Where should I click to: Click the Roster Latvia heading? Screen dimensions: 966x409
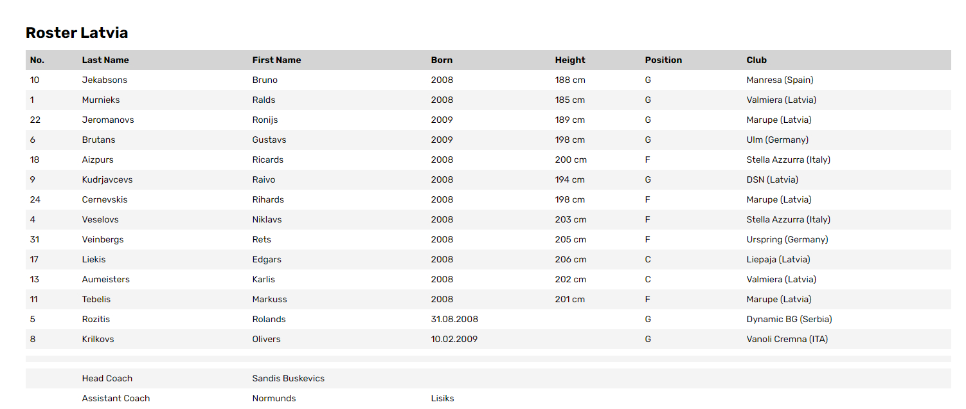[x=76, y=33]
